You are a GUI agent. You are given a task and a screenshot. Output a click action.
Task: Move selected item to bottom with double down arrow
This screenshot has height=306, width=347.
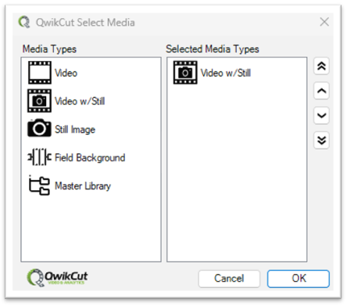point(322,140)
